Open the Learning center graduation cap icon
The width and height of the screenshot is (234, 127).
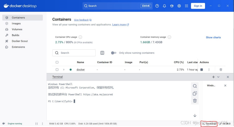(172, 6)
